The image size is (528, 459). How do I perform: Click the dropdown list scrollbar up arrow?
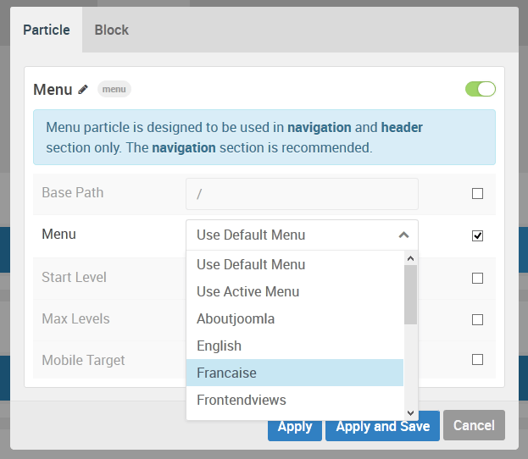tap(411, 258)
